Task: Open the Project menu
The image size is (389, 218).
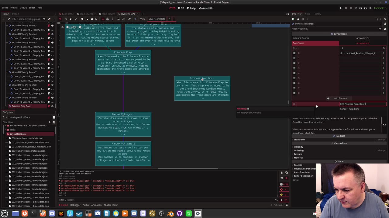Action: click(14, 8)
